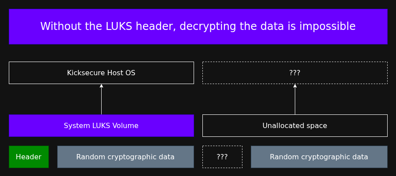The height and width of the screenshot is (176, 396).
Task: Click the left Random cryptographic data block
Action: pos(125,157)
